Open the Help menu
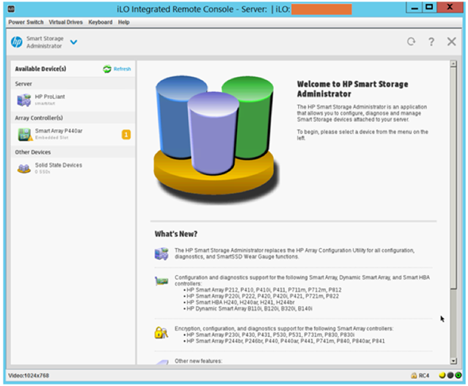The width and height of the screenshot is (468, 386). tap(124, 22)
